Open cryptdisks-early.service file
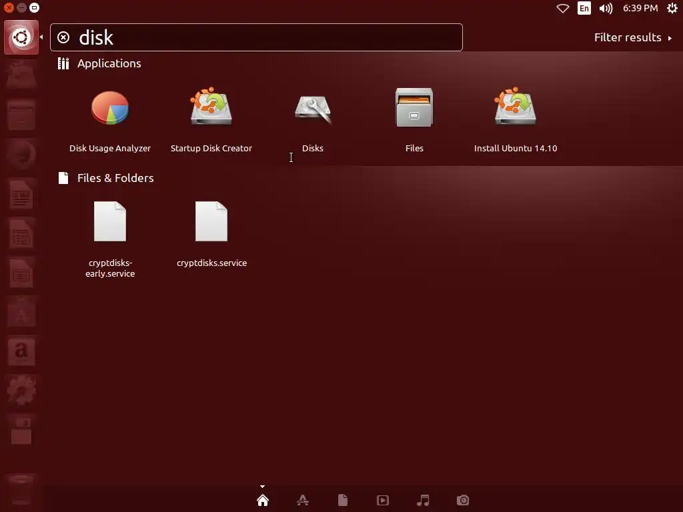683x512 pixels. 110,221
